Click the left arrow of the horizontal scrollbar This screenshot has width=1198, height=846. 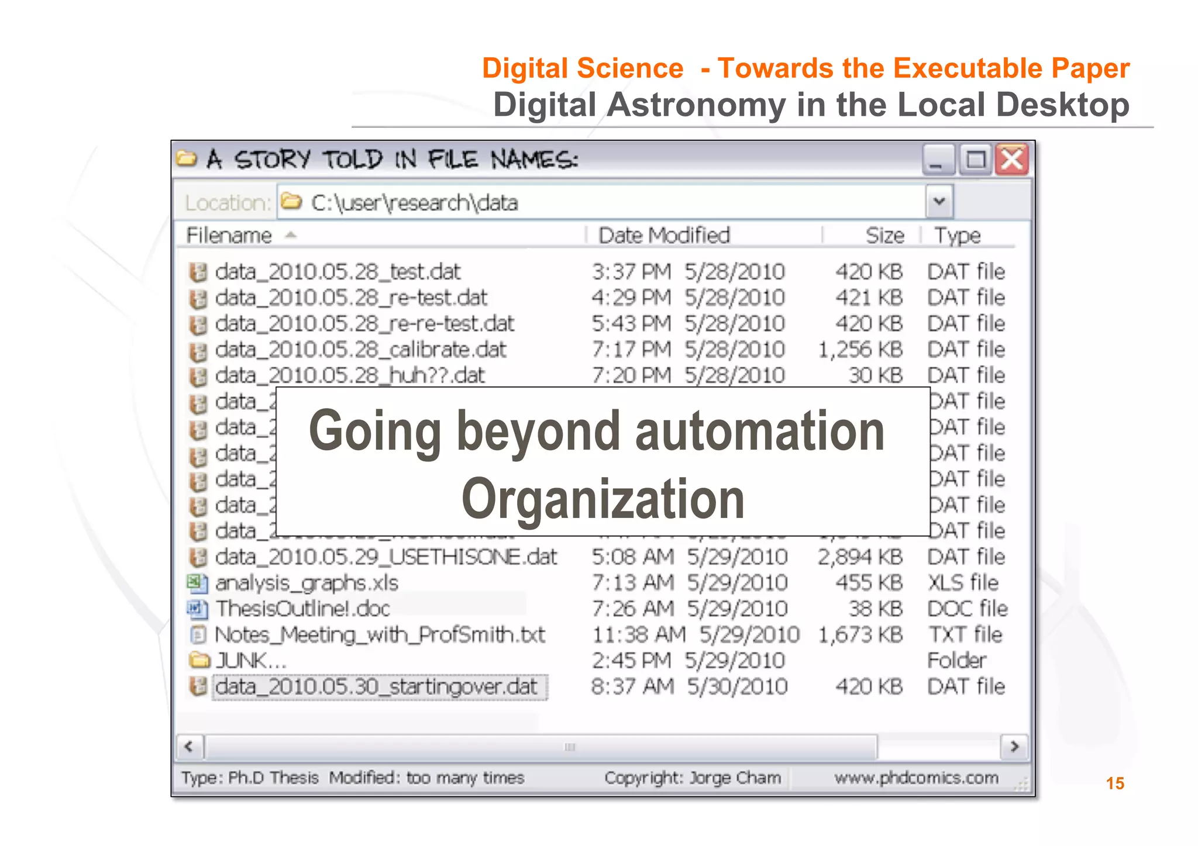[x=190, y=747]
